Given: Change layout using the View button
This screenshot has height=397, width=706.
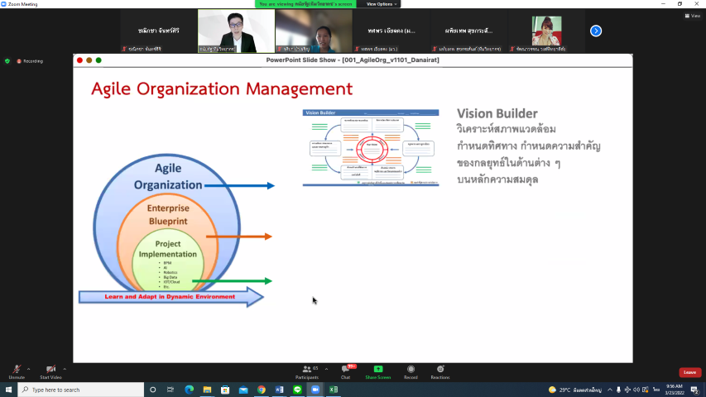Looking at the screenshot, I should pos(693,16).
